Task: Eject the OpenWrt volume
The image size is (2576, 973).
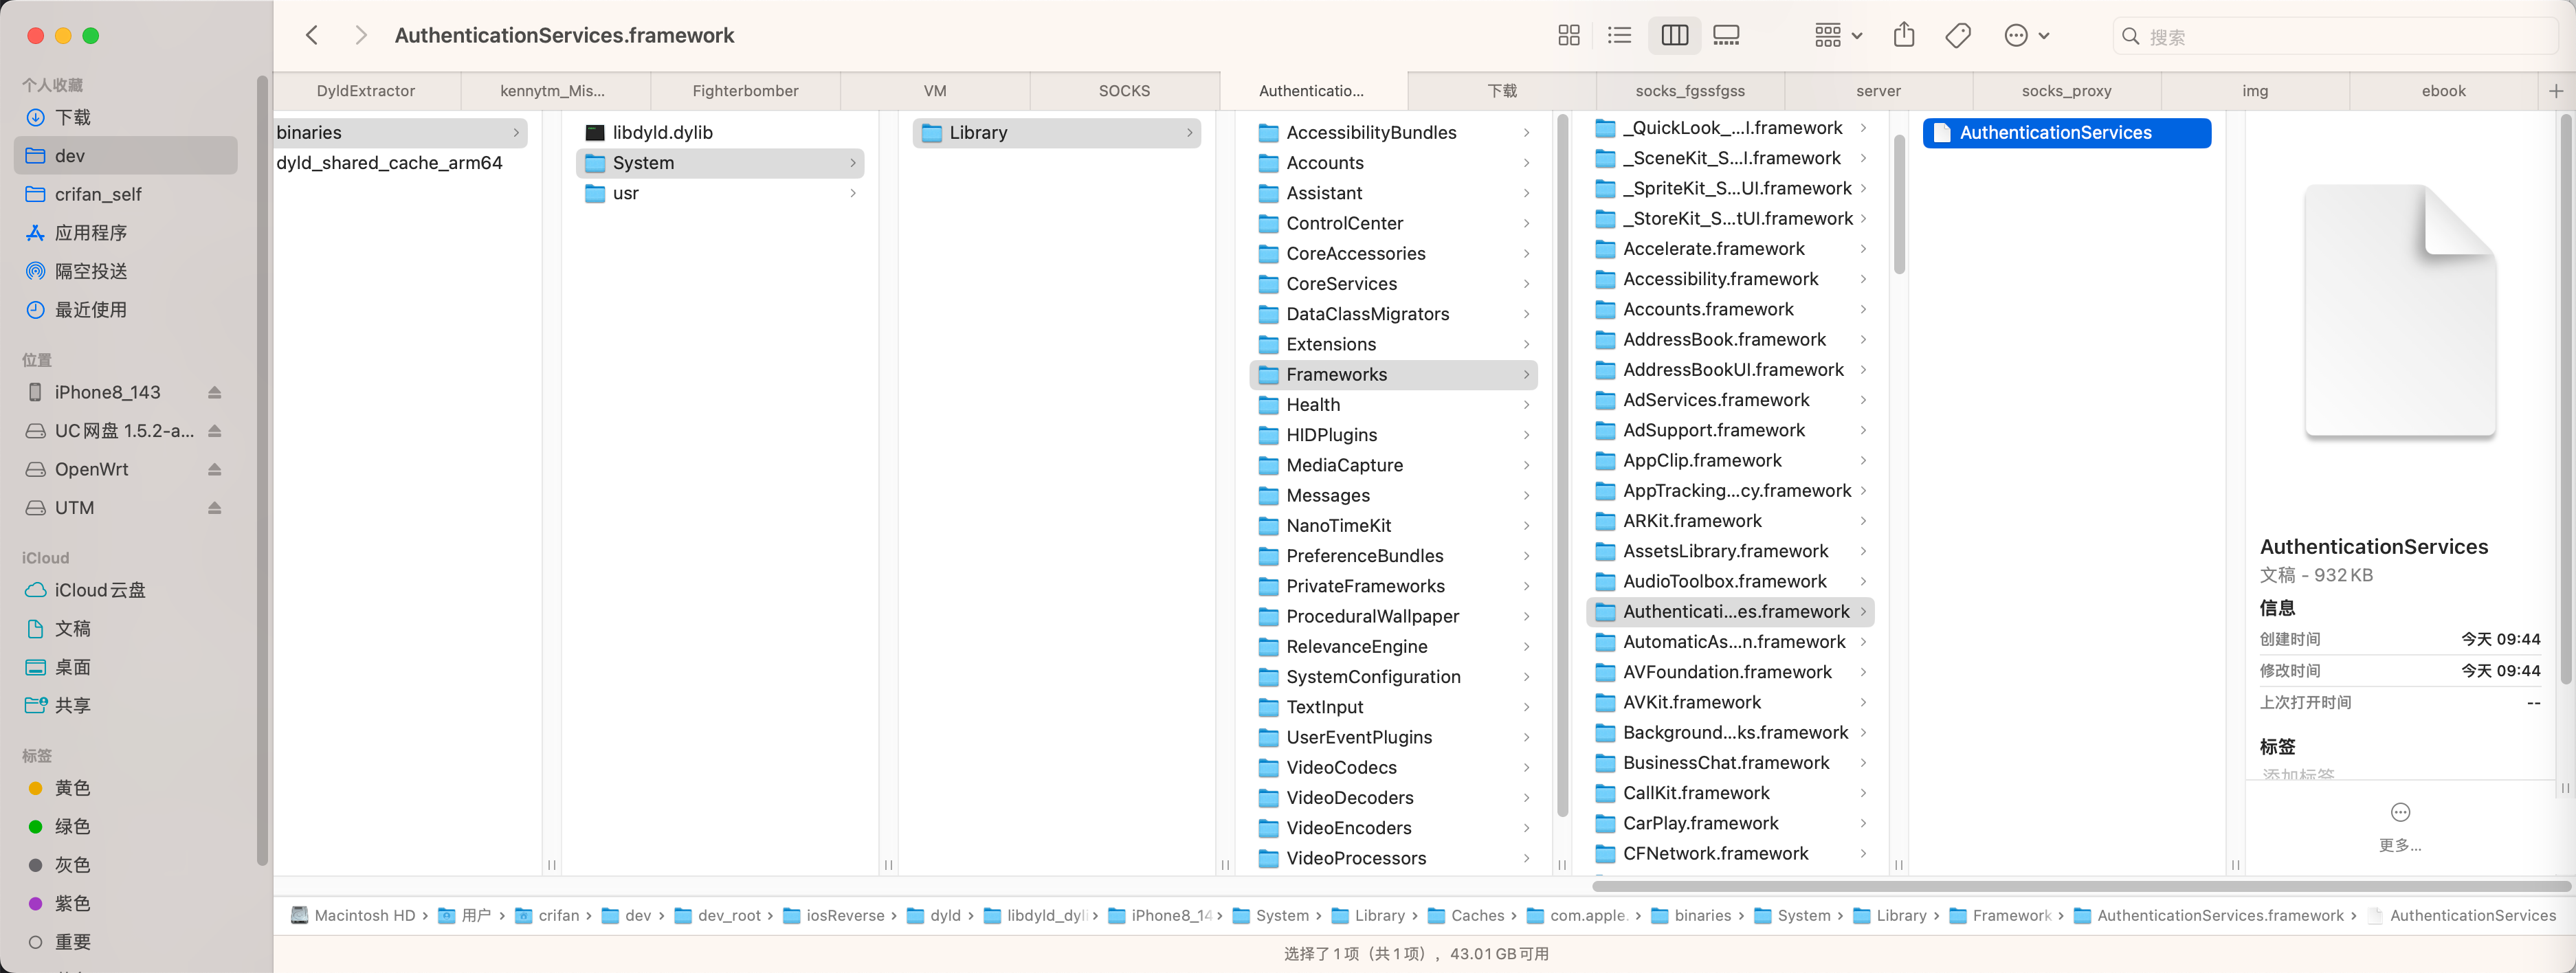Action: (214, 470)
